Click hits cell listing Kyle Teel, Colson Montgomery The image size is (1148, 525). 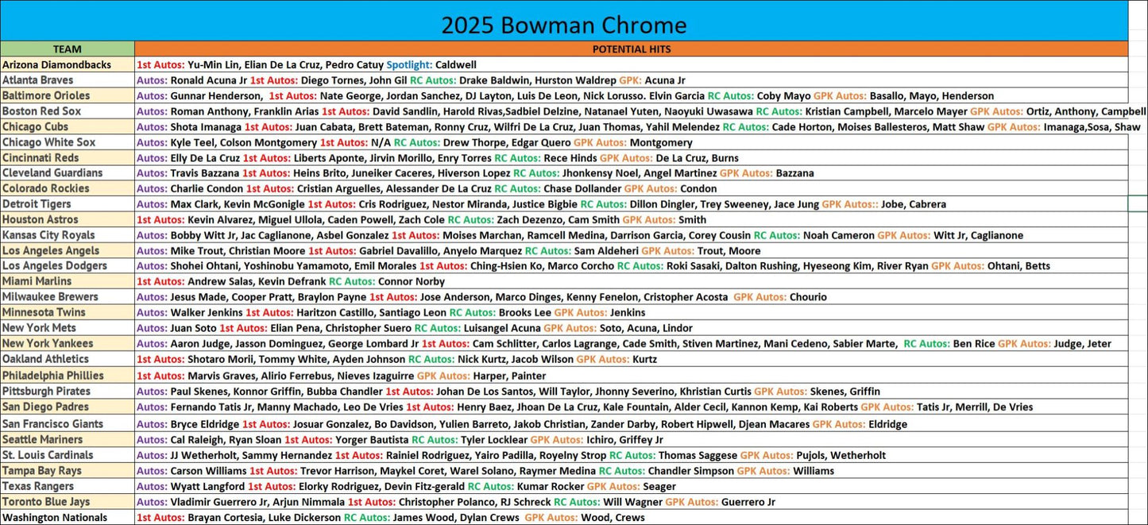(x=632, y=142)
